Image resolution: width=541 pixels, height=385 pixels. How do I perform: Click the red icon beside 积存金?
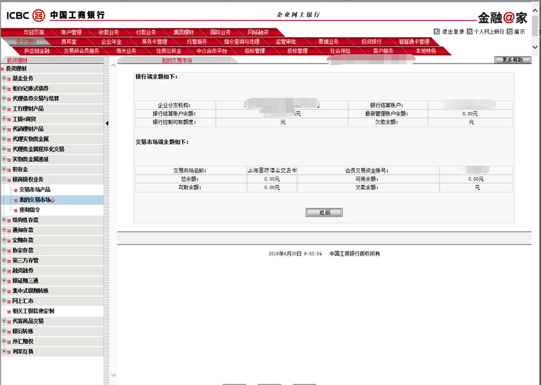[9, 169]
